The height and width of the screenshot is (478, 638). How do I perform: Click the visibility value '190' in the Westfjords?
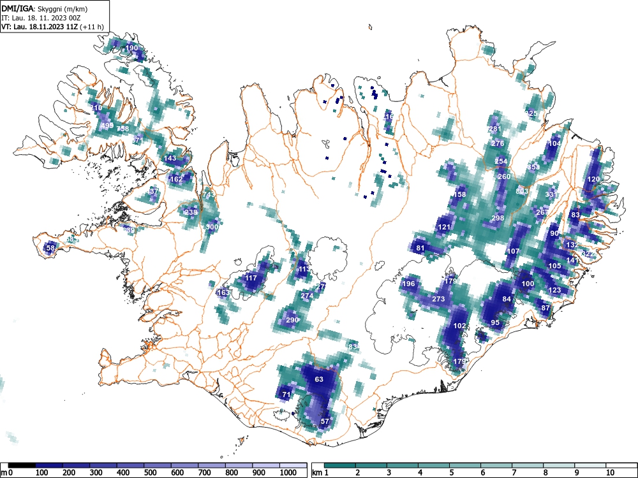tap(131, 48)
